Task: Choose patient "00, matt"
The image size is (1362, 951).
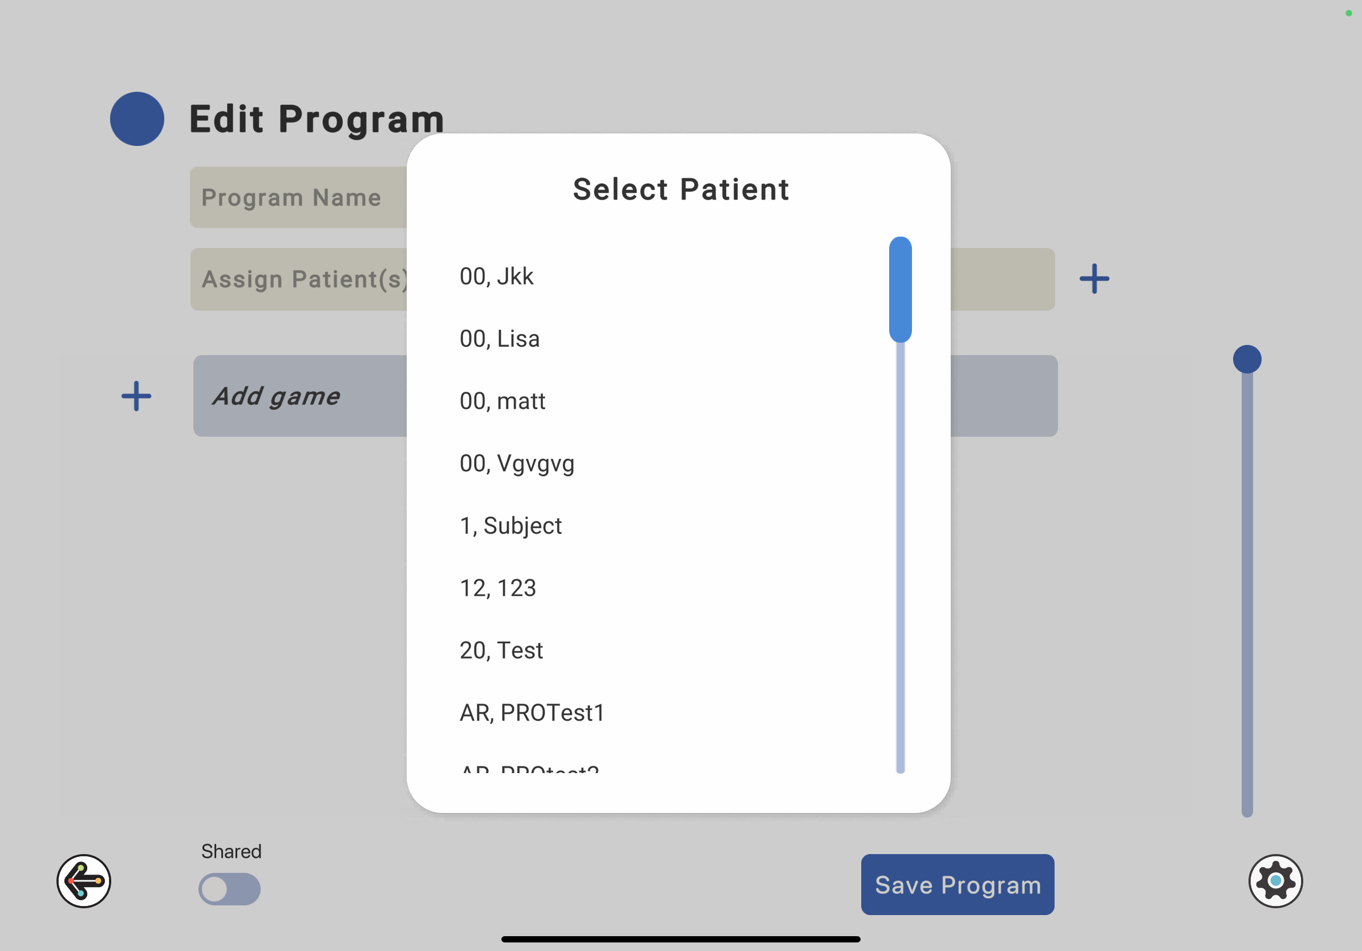Action: (502, 401)
